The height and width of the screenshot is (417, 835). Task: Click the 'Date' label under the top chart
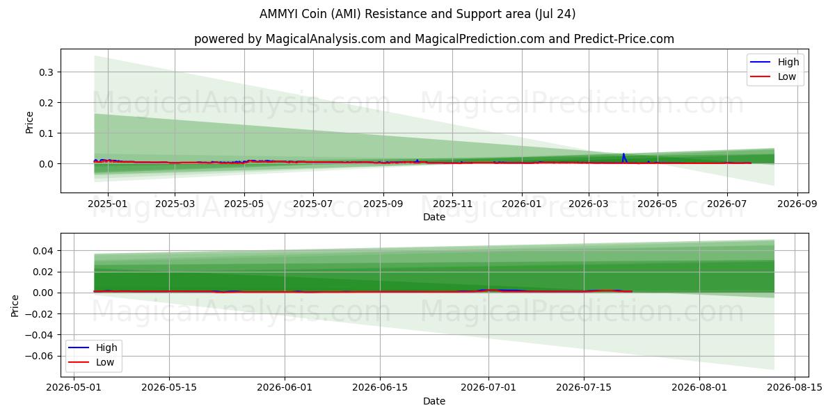point(434,218)
